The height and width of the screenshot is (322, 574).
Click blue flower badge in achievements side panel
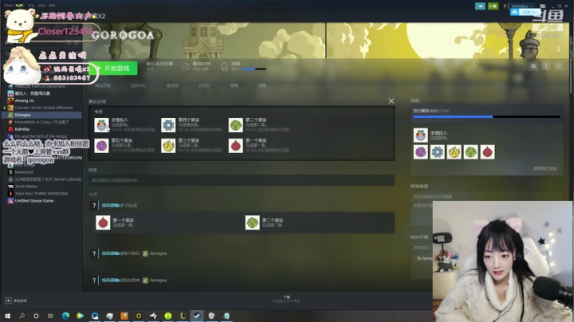coord(438,152)
